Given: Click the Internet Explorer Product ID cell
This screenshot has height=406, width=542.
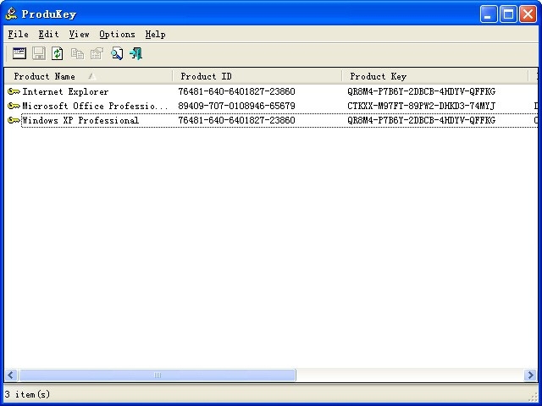Looking at the screenshot, I should (x=236, y=91).
